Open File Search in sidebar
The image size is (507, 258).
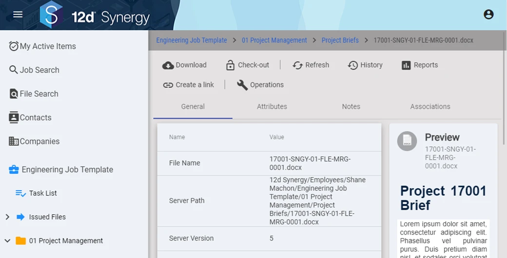pyautogui.click(x=39, y=94)
